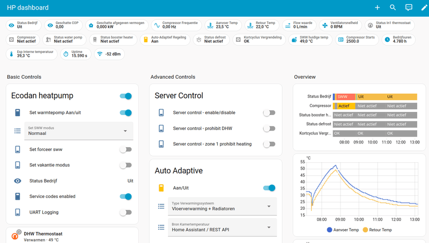Image resolution: width=429 pixels, height=243 pixels.
Task: Click the yellow Actief segment in Compressor timeline
Action: 346,106
